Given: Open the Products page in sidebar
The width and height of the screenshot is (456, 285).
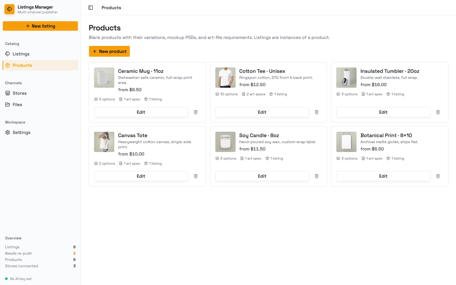Looking at the screenshot, I should click(40, 65).
